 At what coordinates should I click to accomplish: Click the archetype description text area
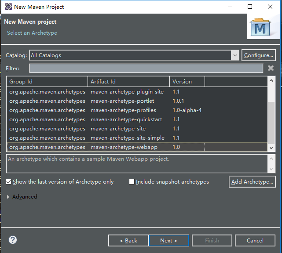[137, 163]
